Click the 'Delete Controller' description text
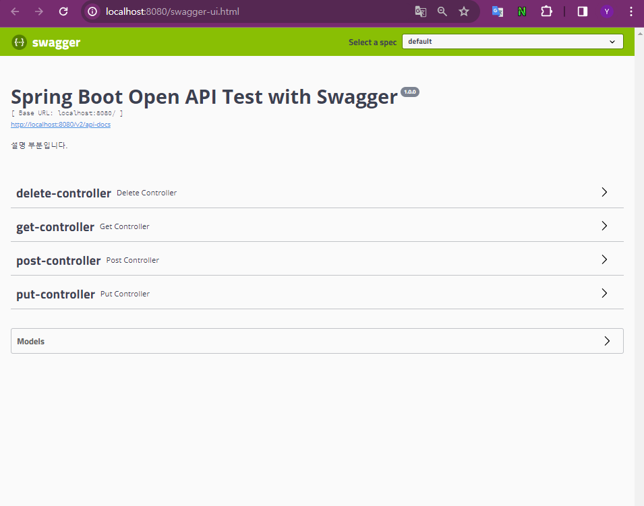This screenshot has width=644, height=506. point(146,193)
